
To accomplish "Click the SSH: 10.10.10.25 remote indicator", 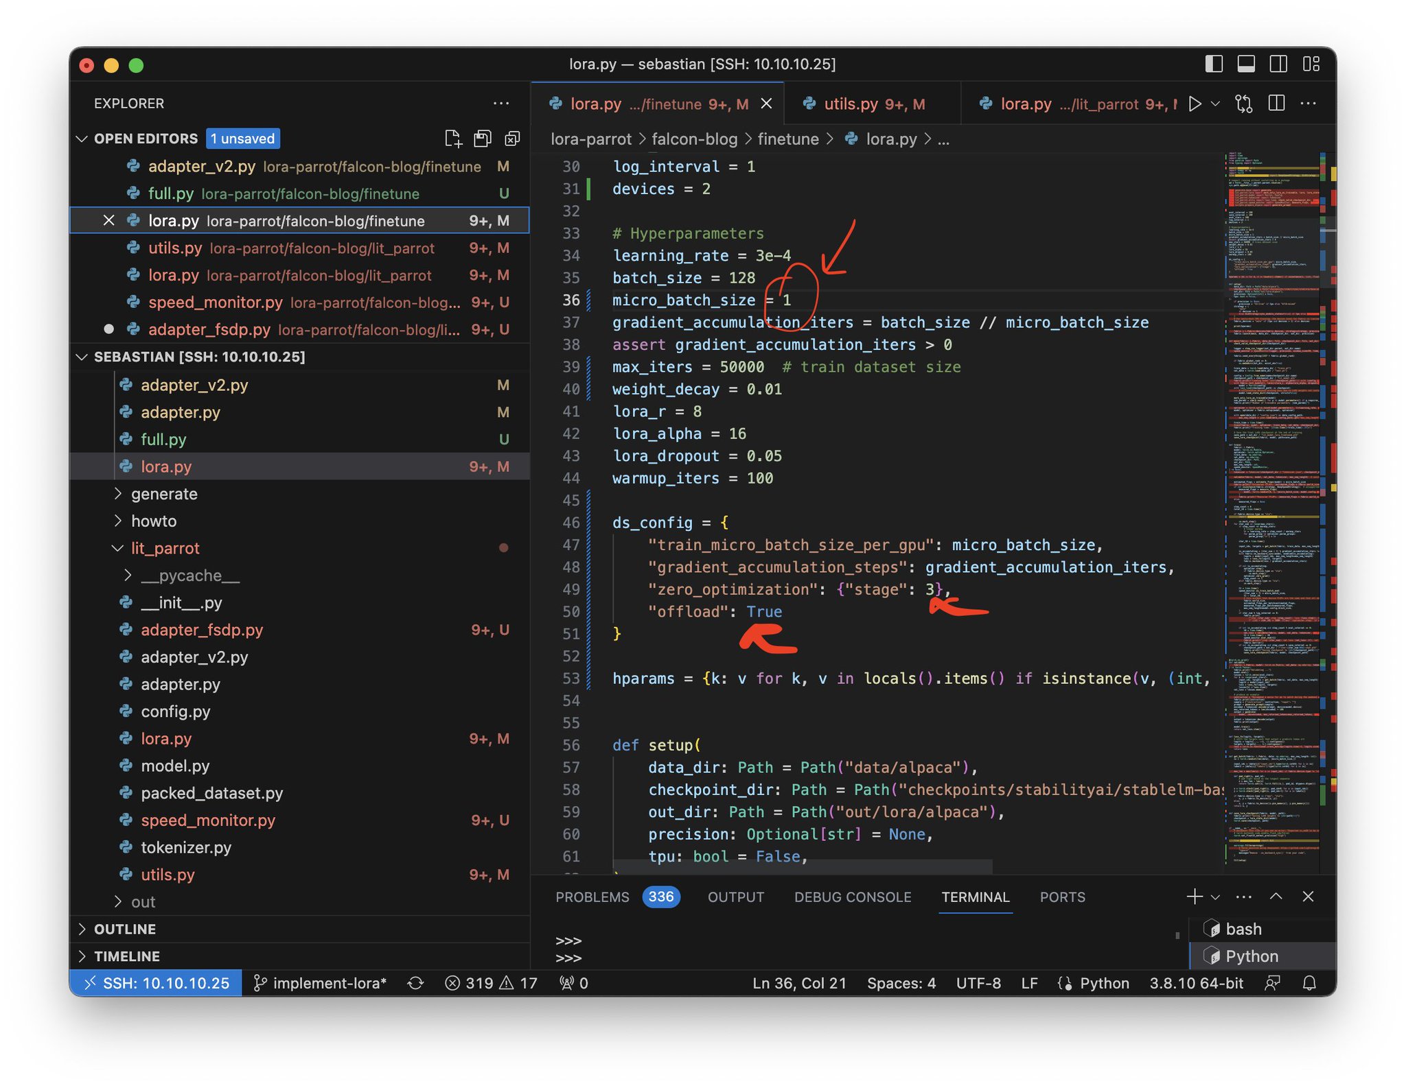I will click(157, 983).
